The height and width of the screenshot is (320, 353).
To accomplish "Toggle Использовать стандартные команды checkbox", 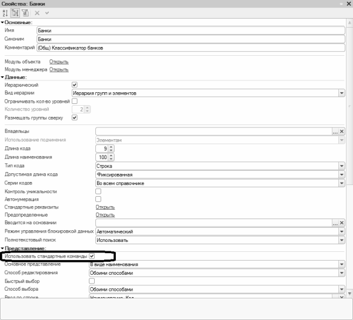I will [x=92, y=256].
